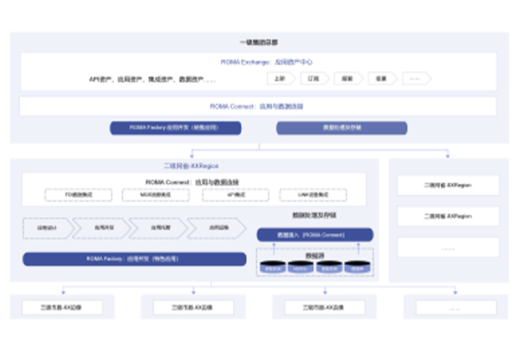Select the region-level ROMA Connect heading
Screen dimensions: 519x351
point(192,182)
